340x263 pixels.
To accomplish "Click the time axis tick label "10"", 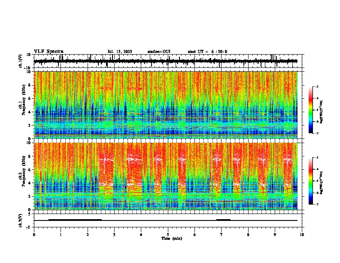I will pyautogui.click(x=302, y=235).
